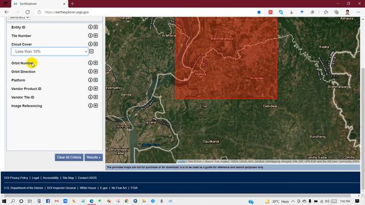The height and width of the screenshot is (205, 365).
Task: Open Gmail from taskbar
Action: tap(56, 201)
